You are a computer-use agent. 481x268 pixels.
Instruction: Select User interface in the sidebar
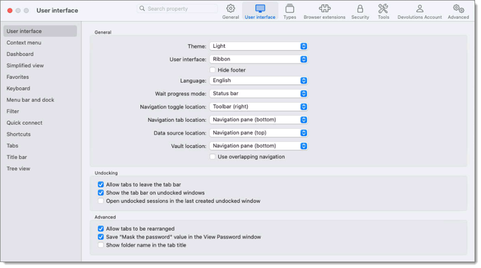tap(40, 31)
